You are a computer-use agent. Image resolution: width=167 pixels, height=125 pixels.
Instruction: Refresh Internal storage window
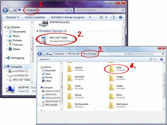point(129,54)
